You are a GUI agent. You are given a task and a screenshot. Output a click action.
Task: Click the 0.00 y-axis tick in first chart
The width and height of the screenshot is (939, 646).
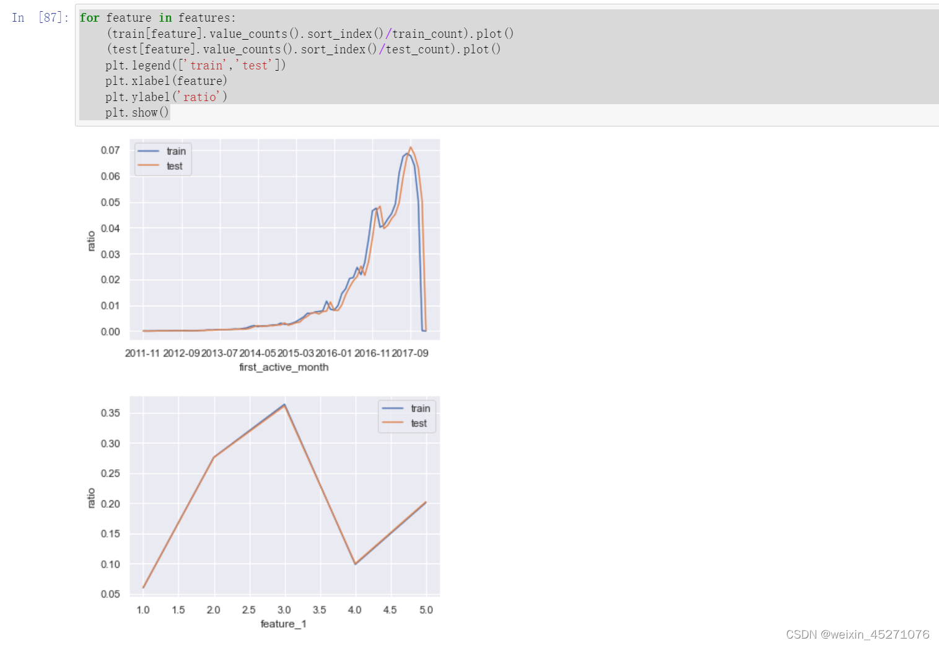110,332
